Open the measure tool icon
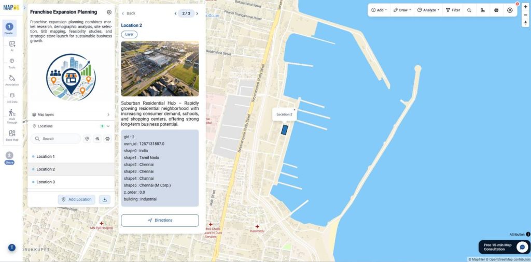Viewport: 531px width, 262px height. pos(483,10)
